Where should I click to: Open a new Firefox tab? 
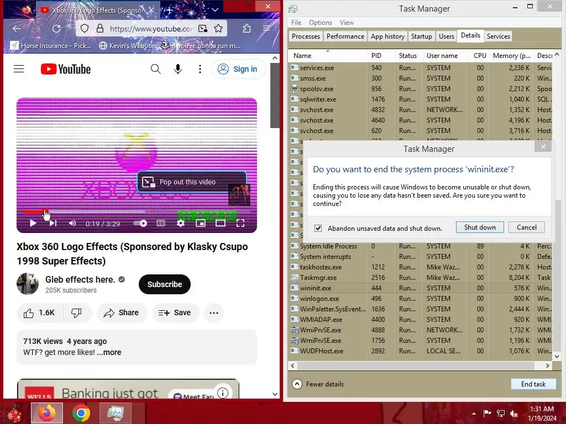[169, 10]
